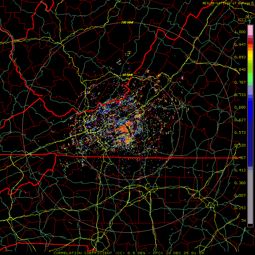
Task: Click the pink swatch atop the color bar
Action: pyautogui.click(x=250, y=30)
